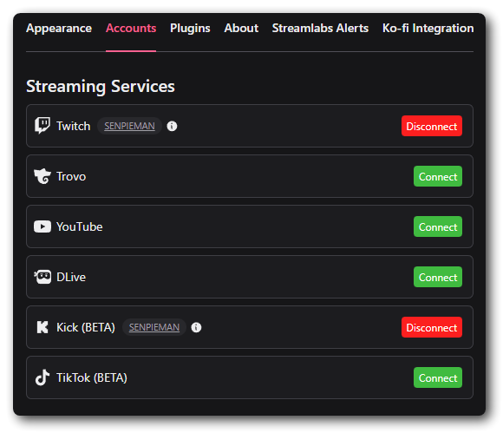Open the Streamlabs Alerts tab
Image resolution: width=503 pixels, height=433 pixels.
tap(320, 29)
